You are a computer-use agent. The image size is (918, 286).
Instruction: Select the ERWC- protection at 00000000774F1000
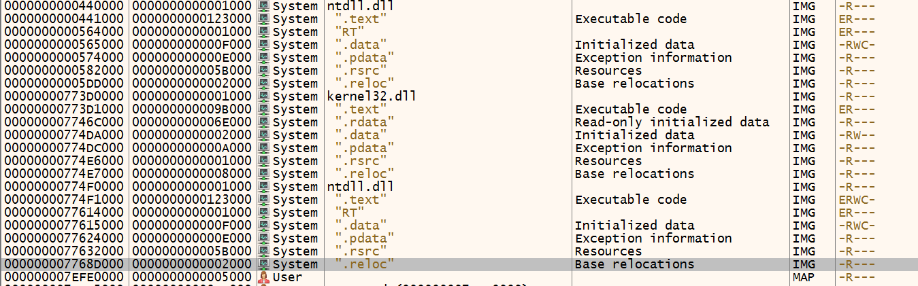point(856,200)
